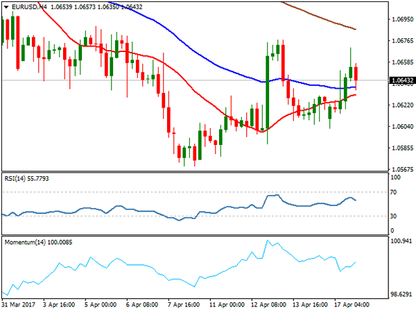Select the RSI level 70 label
This screenshot has height=312, width=416.
pyautogui.click(x=393, y=192)
